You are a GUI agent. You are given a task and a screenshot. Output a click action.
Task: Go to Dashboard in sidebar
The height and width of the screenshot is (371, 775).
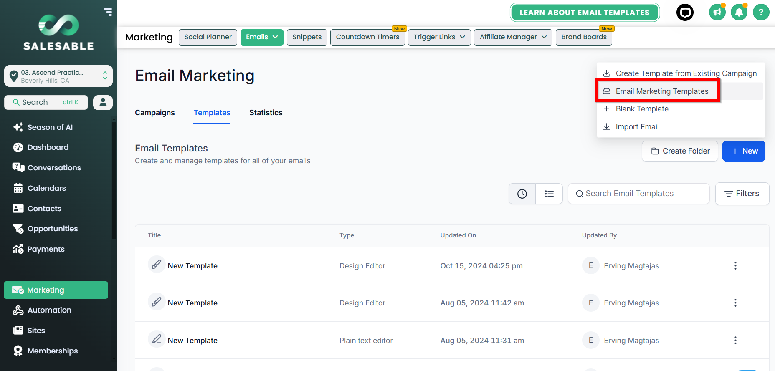pos(41,147)
